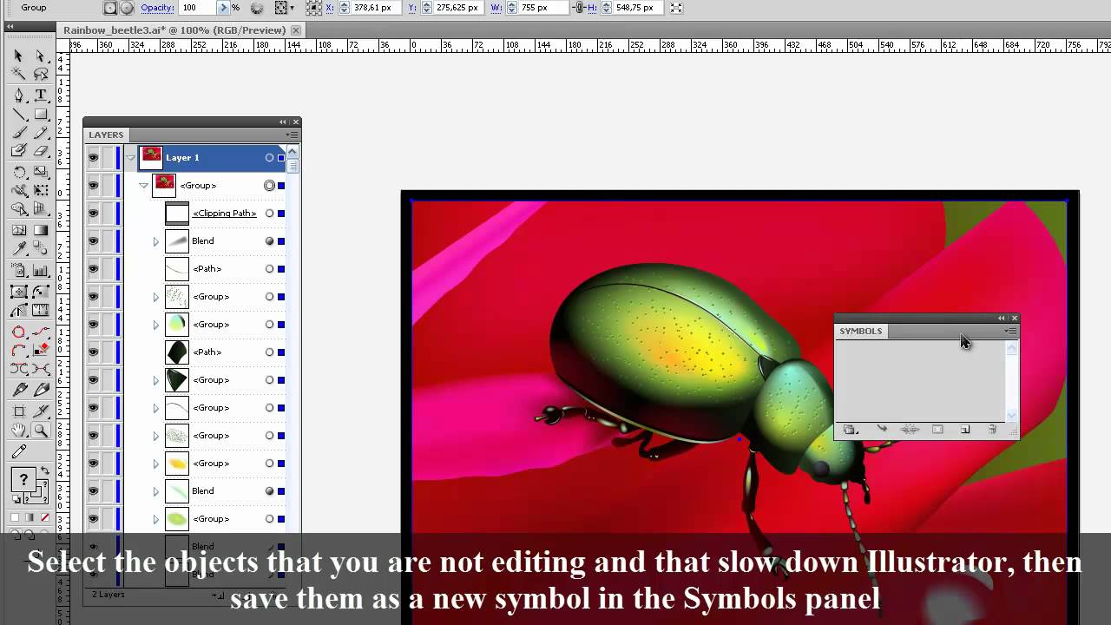Hide Layer 1 using its eye icon

(x=93, y=158)
